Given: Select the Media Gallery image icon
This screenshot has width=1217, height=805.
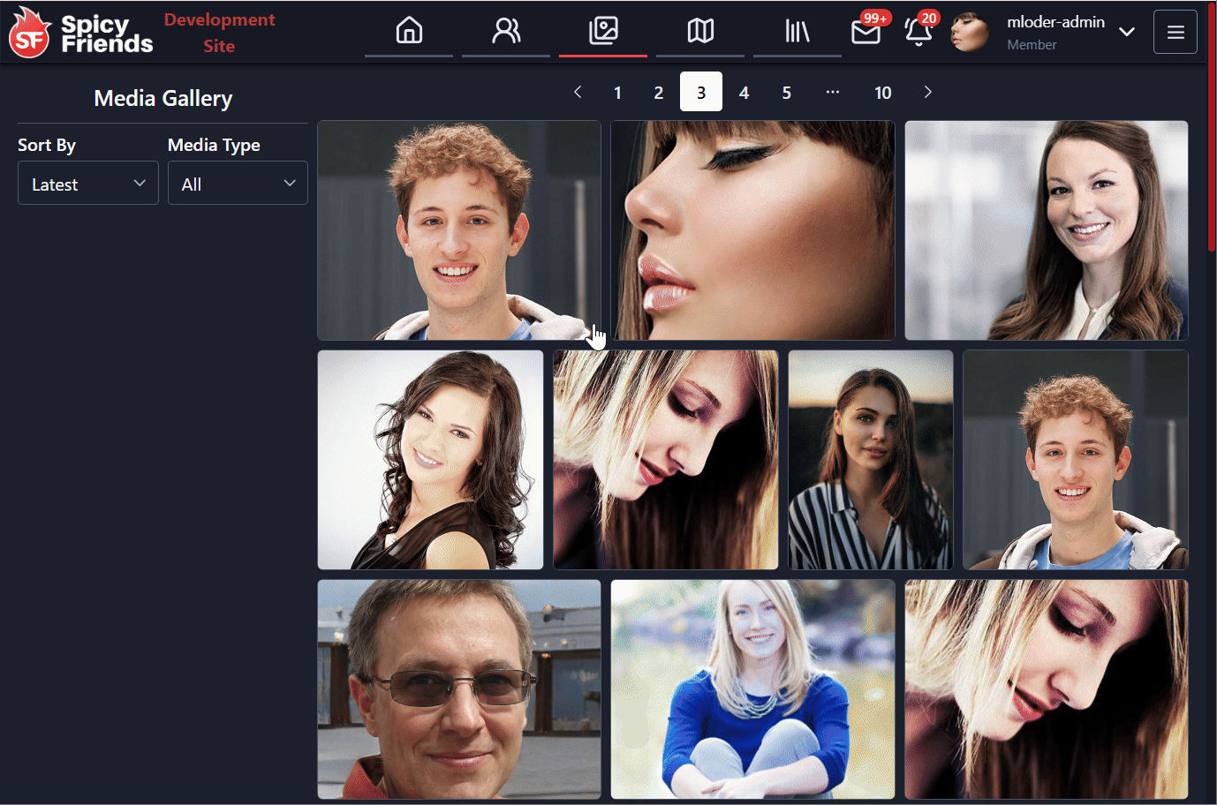Looking at the screenshot, I should pyautogui.click(x=603, y=32).
